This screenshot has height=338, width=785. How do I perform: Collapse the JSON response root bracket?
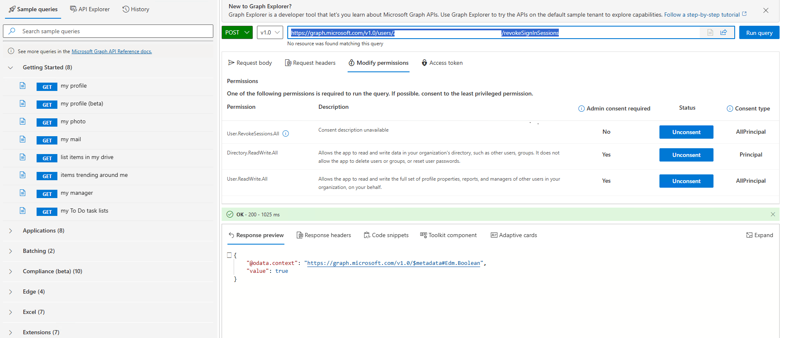[229, 255]
